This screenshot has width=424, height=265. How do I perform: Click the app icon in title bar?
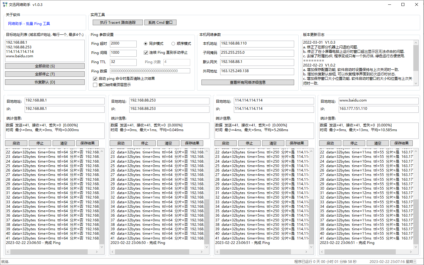(x=5, y=5)
